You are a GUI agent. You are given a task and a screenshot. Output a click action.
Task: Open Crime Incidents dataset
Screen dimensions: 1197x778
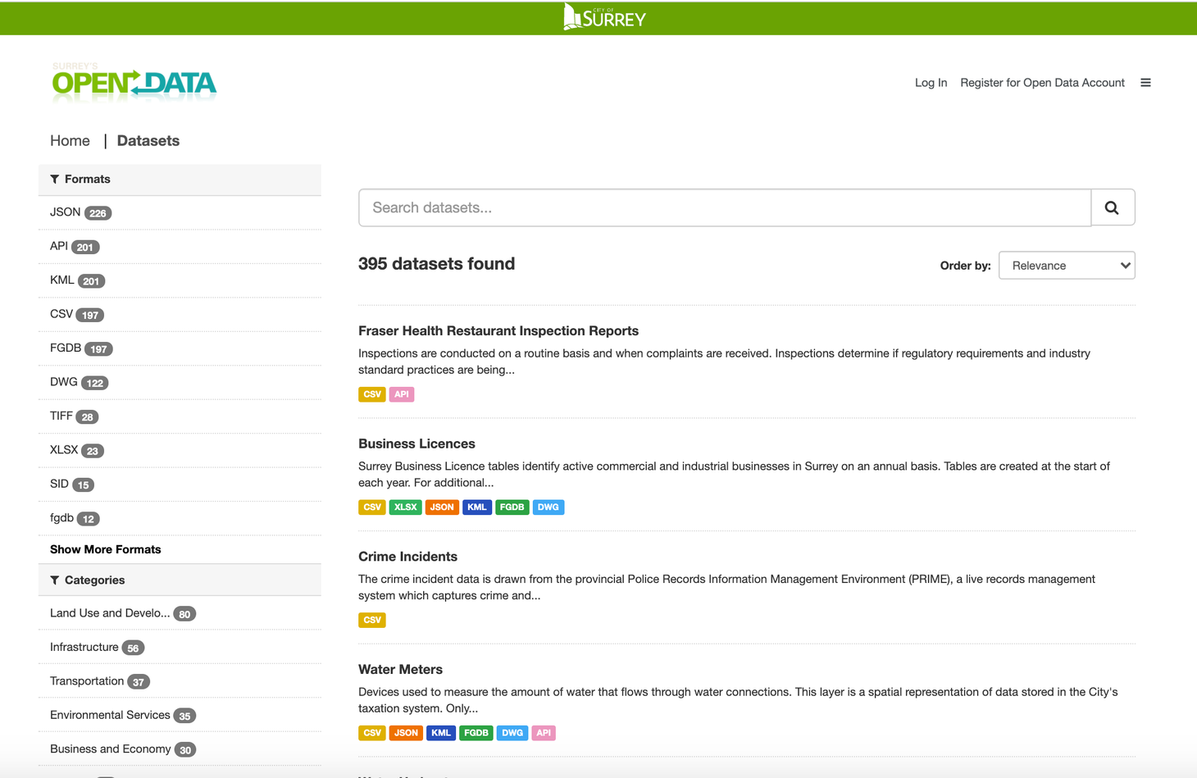pos(407,557)
